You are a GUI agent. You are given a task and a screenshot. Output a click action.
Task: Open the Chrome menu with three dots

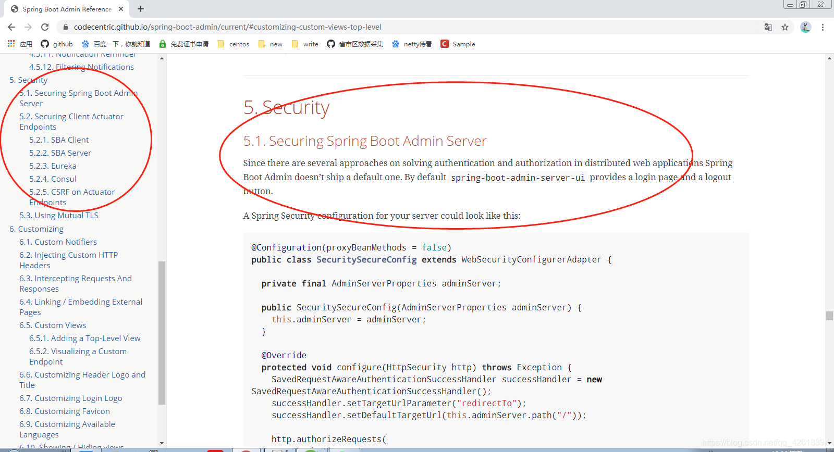pos(823,27)
